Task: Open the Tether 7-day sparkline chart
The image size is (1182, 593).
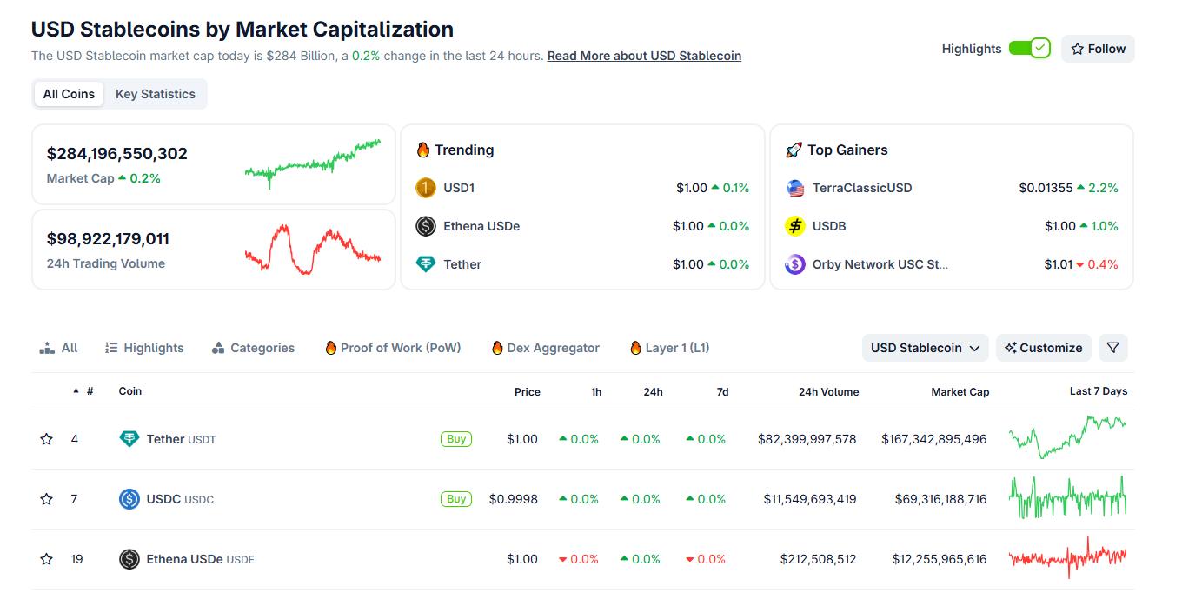Action: [1067, 437]
